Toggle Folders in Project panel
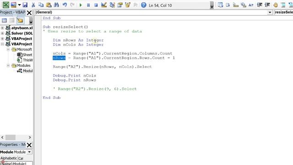The width and height of the screenshot is (293, 165). 20,20
